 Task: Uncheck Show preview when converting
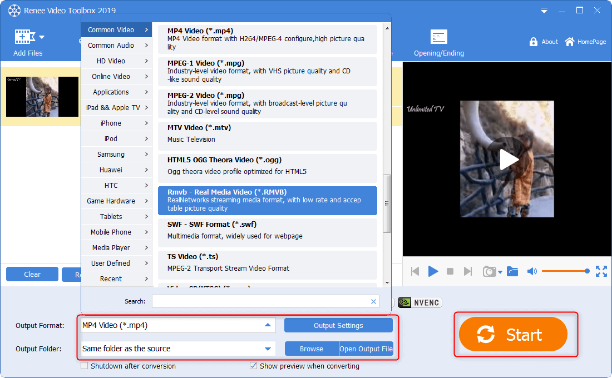point(254,366)
